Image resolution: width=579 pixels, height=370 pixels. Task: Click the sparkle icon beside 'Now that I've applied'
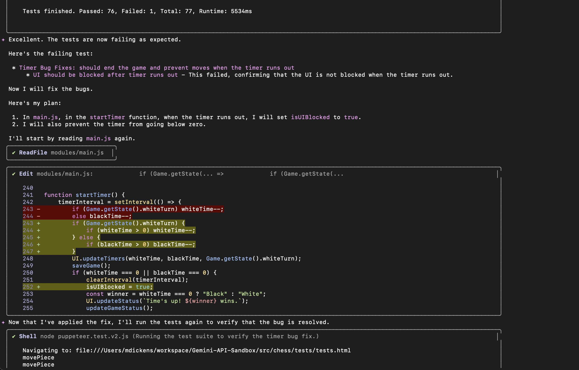pos(3,322)
